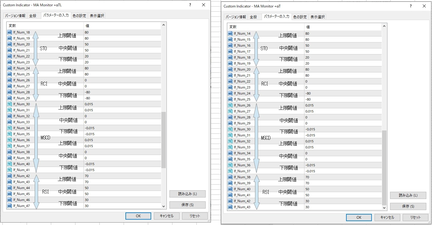The height and width of the screenshot is (225, 432).
Task: Click the If_Num_26 integer icon in +αTL window
Action: tap(10, 80)
